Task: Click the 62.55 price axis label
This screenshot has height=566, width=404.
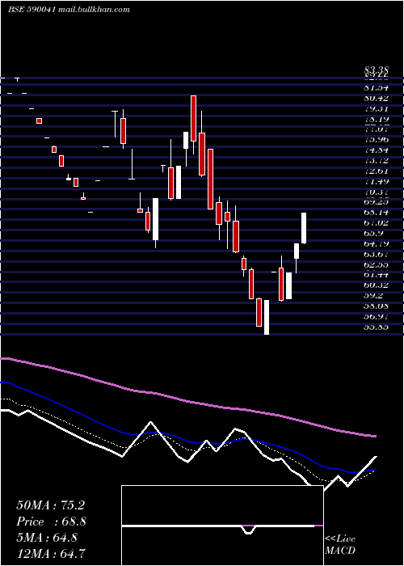Action: [376, 264]
